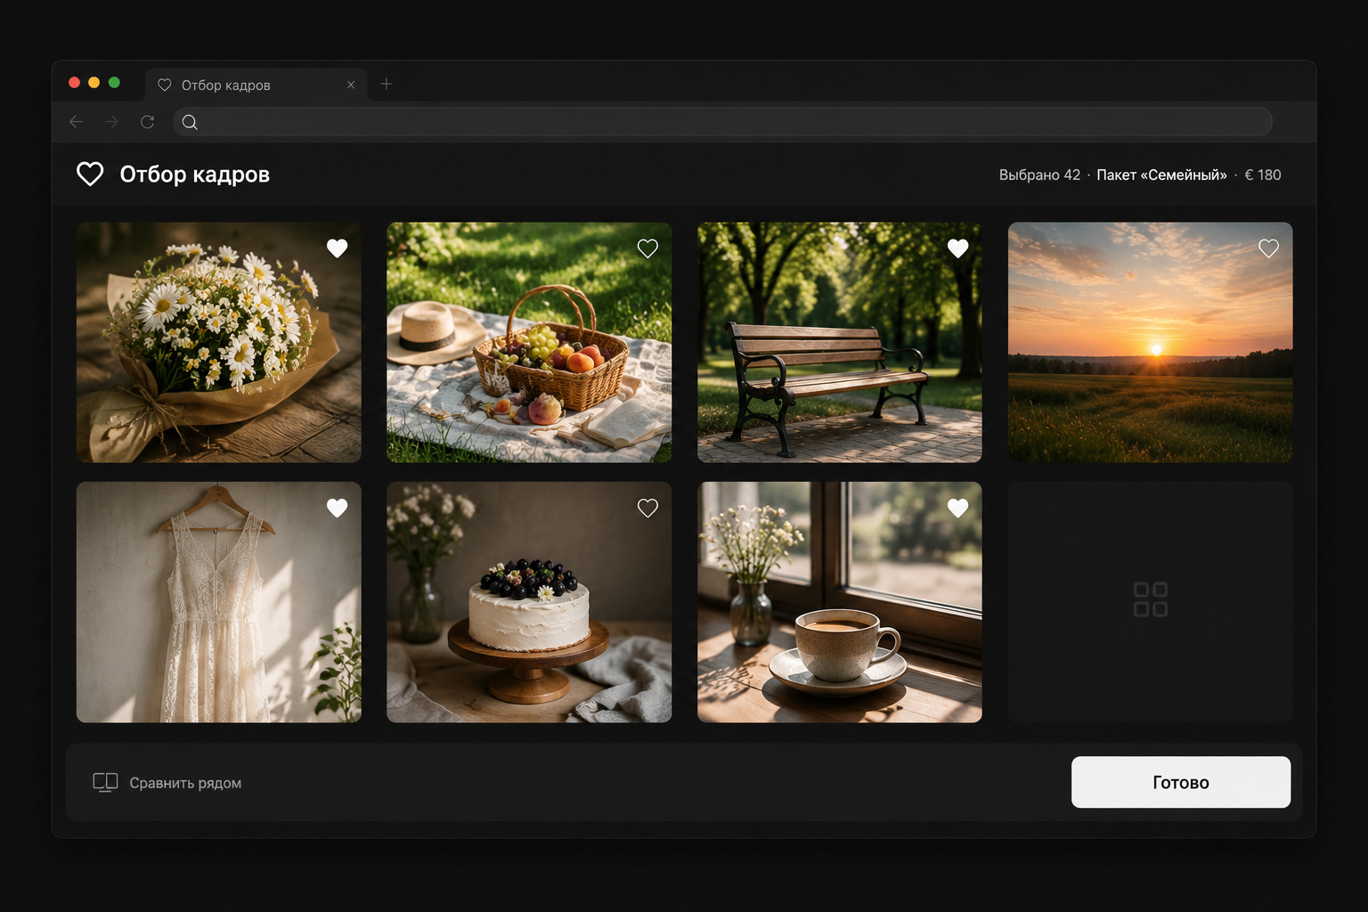Open the park bench photo
The image size is (1368, 912).
click(840, 342)
